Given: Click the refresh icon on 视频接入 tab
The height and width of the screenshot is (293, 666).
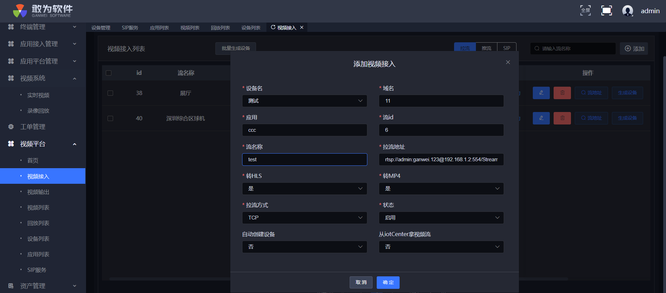Looking at the screenshot, I should pyautogui.click(x=273, y=27).
